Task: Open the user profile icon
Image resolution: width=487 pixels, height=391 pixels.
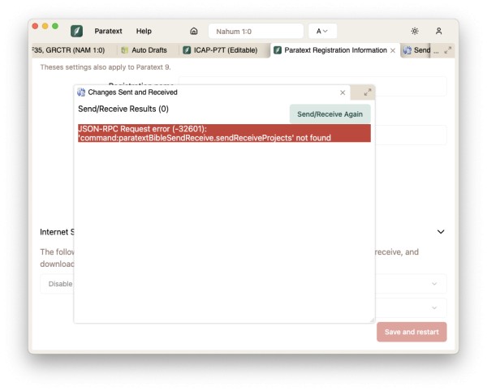Action: [438, 31]
